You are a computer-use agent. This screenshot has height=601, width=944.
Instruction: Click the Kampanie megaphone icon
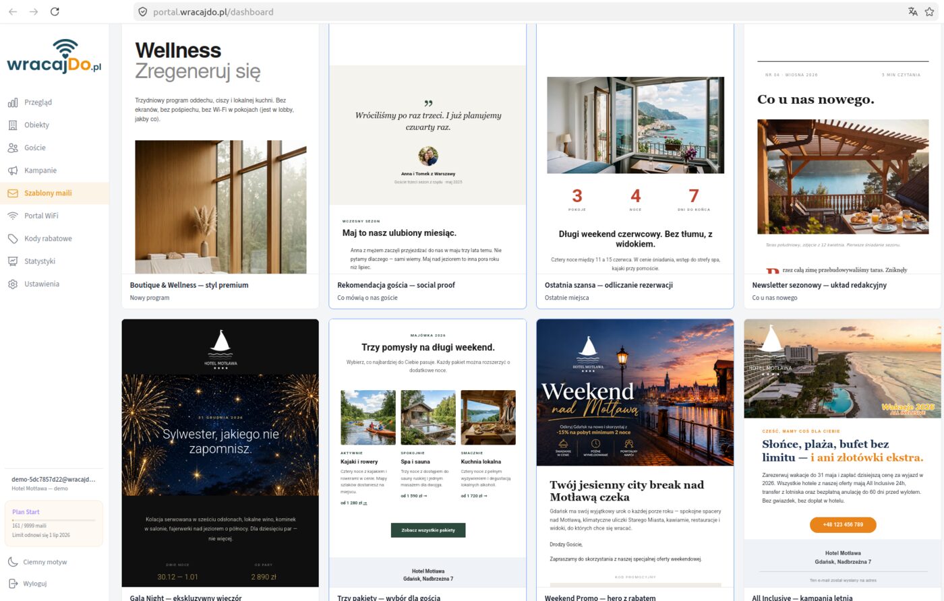point(13,170)
